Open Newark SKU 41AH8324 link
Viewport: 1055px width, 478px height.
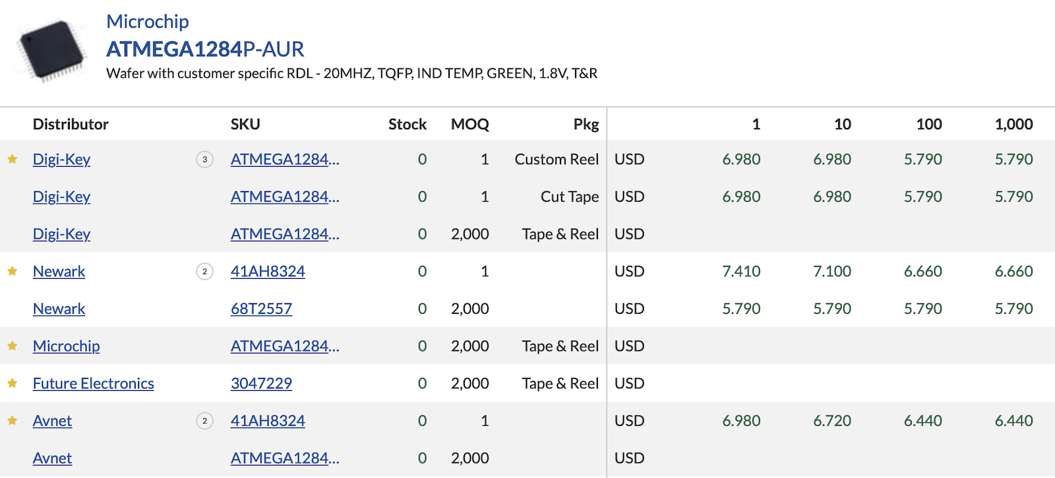(268, 271)
